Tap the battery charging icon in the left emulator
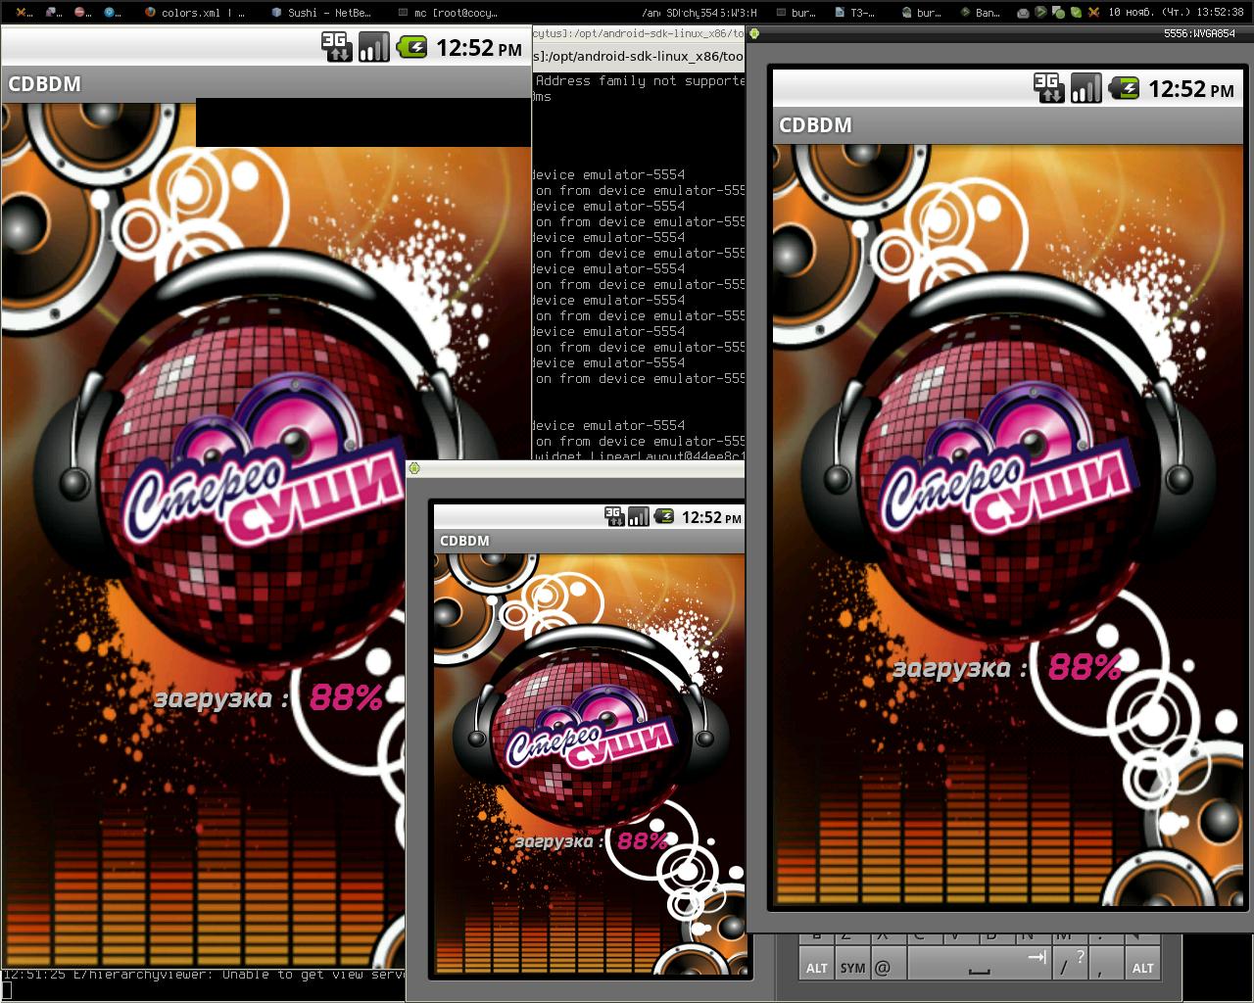This screenshot has width=1254, height=1003. coord(411,46)
